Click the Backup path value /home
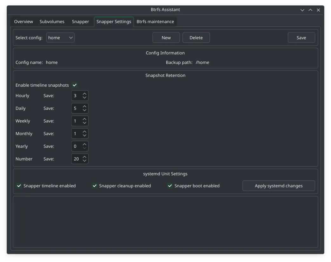 point(202,63)
